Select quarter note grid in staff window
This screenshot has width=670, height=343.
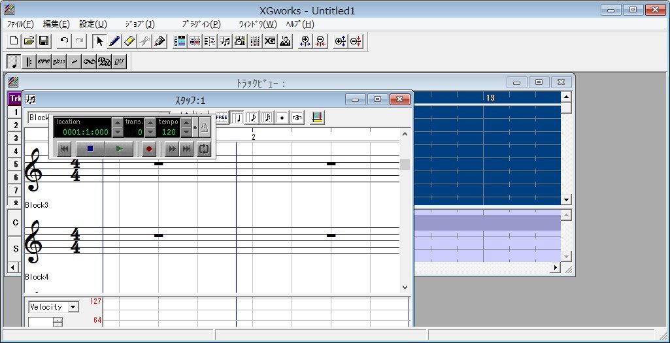click(237, 118)
